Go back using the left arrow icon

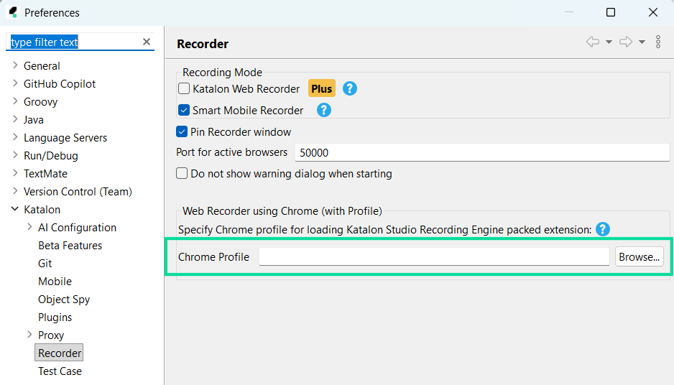(593, 42)
